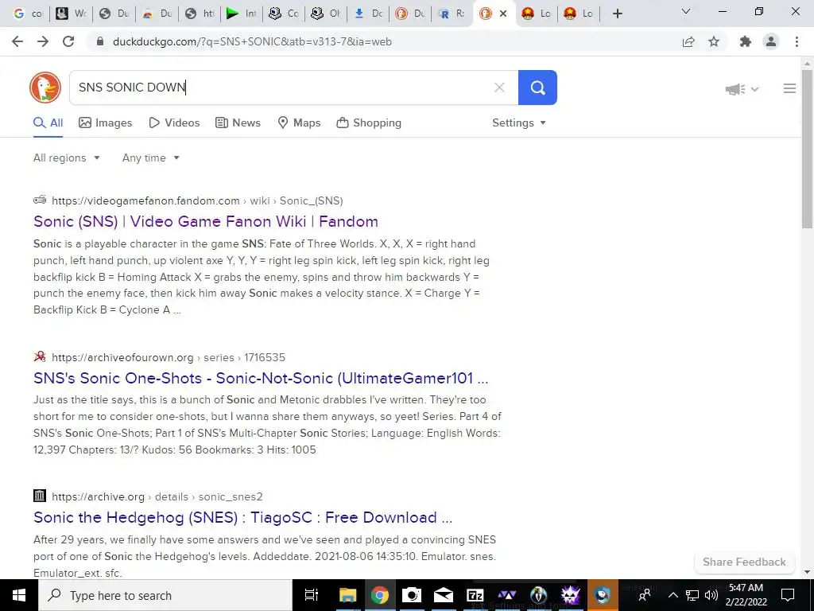814x611 pixels.
Task: Open the Chrome extensions puzzle icon
Action: (x=746, y=41)
